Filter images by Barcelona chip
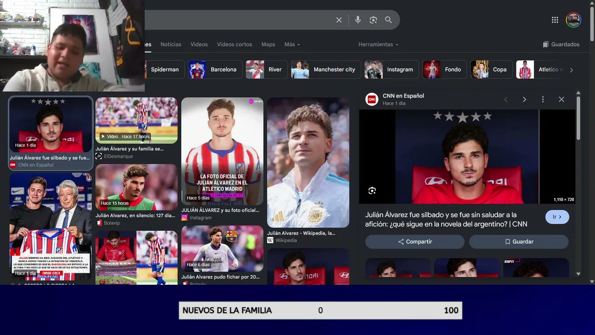This screenshot has height=335, width=595. (x=215, y=69)
